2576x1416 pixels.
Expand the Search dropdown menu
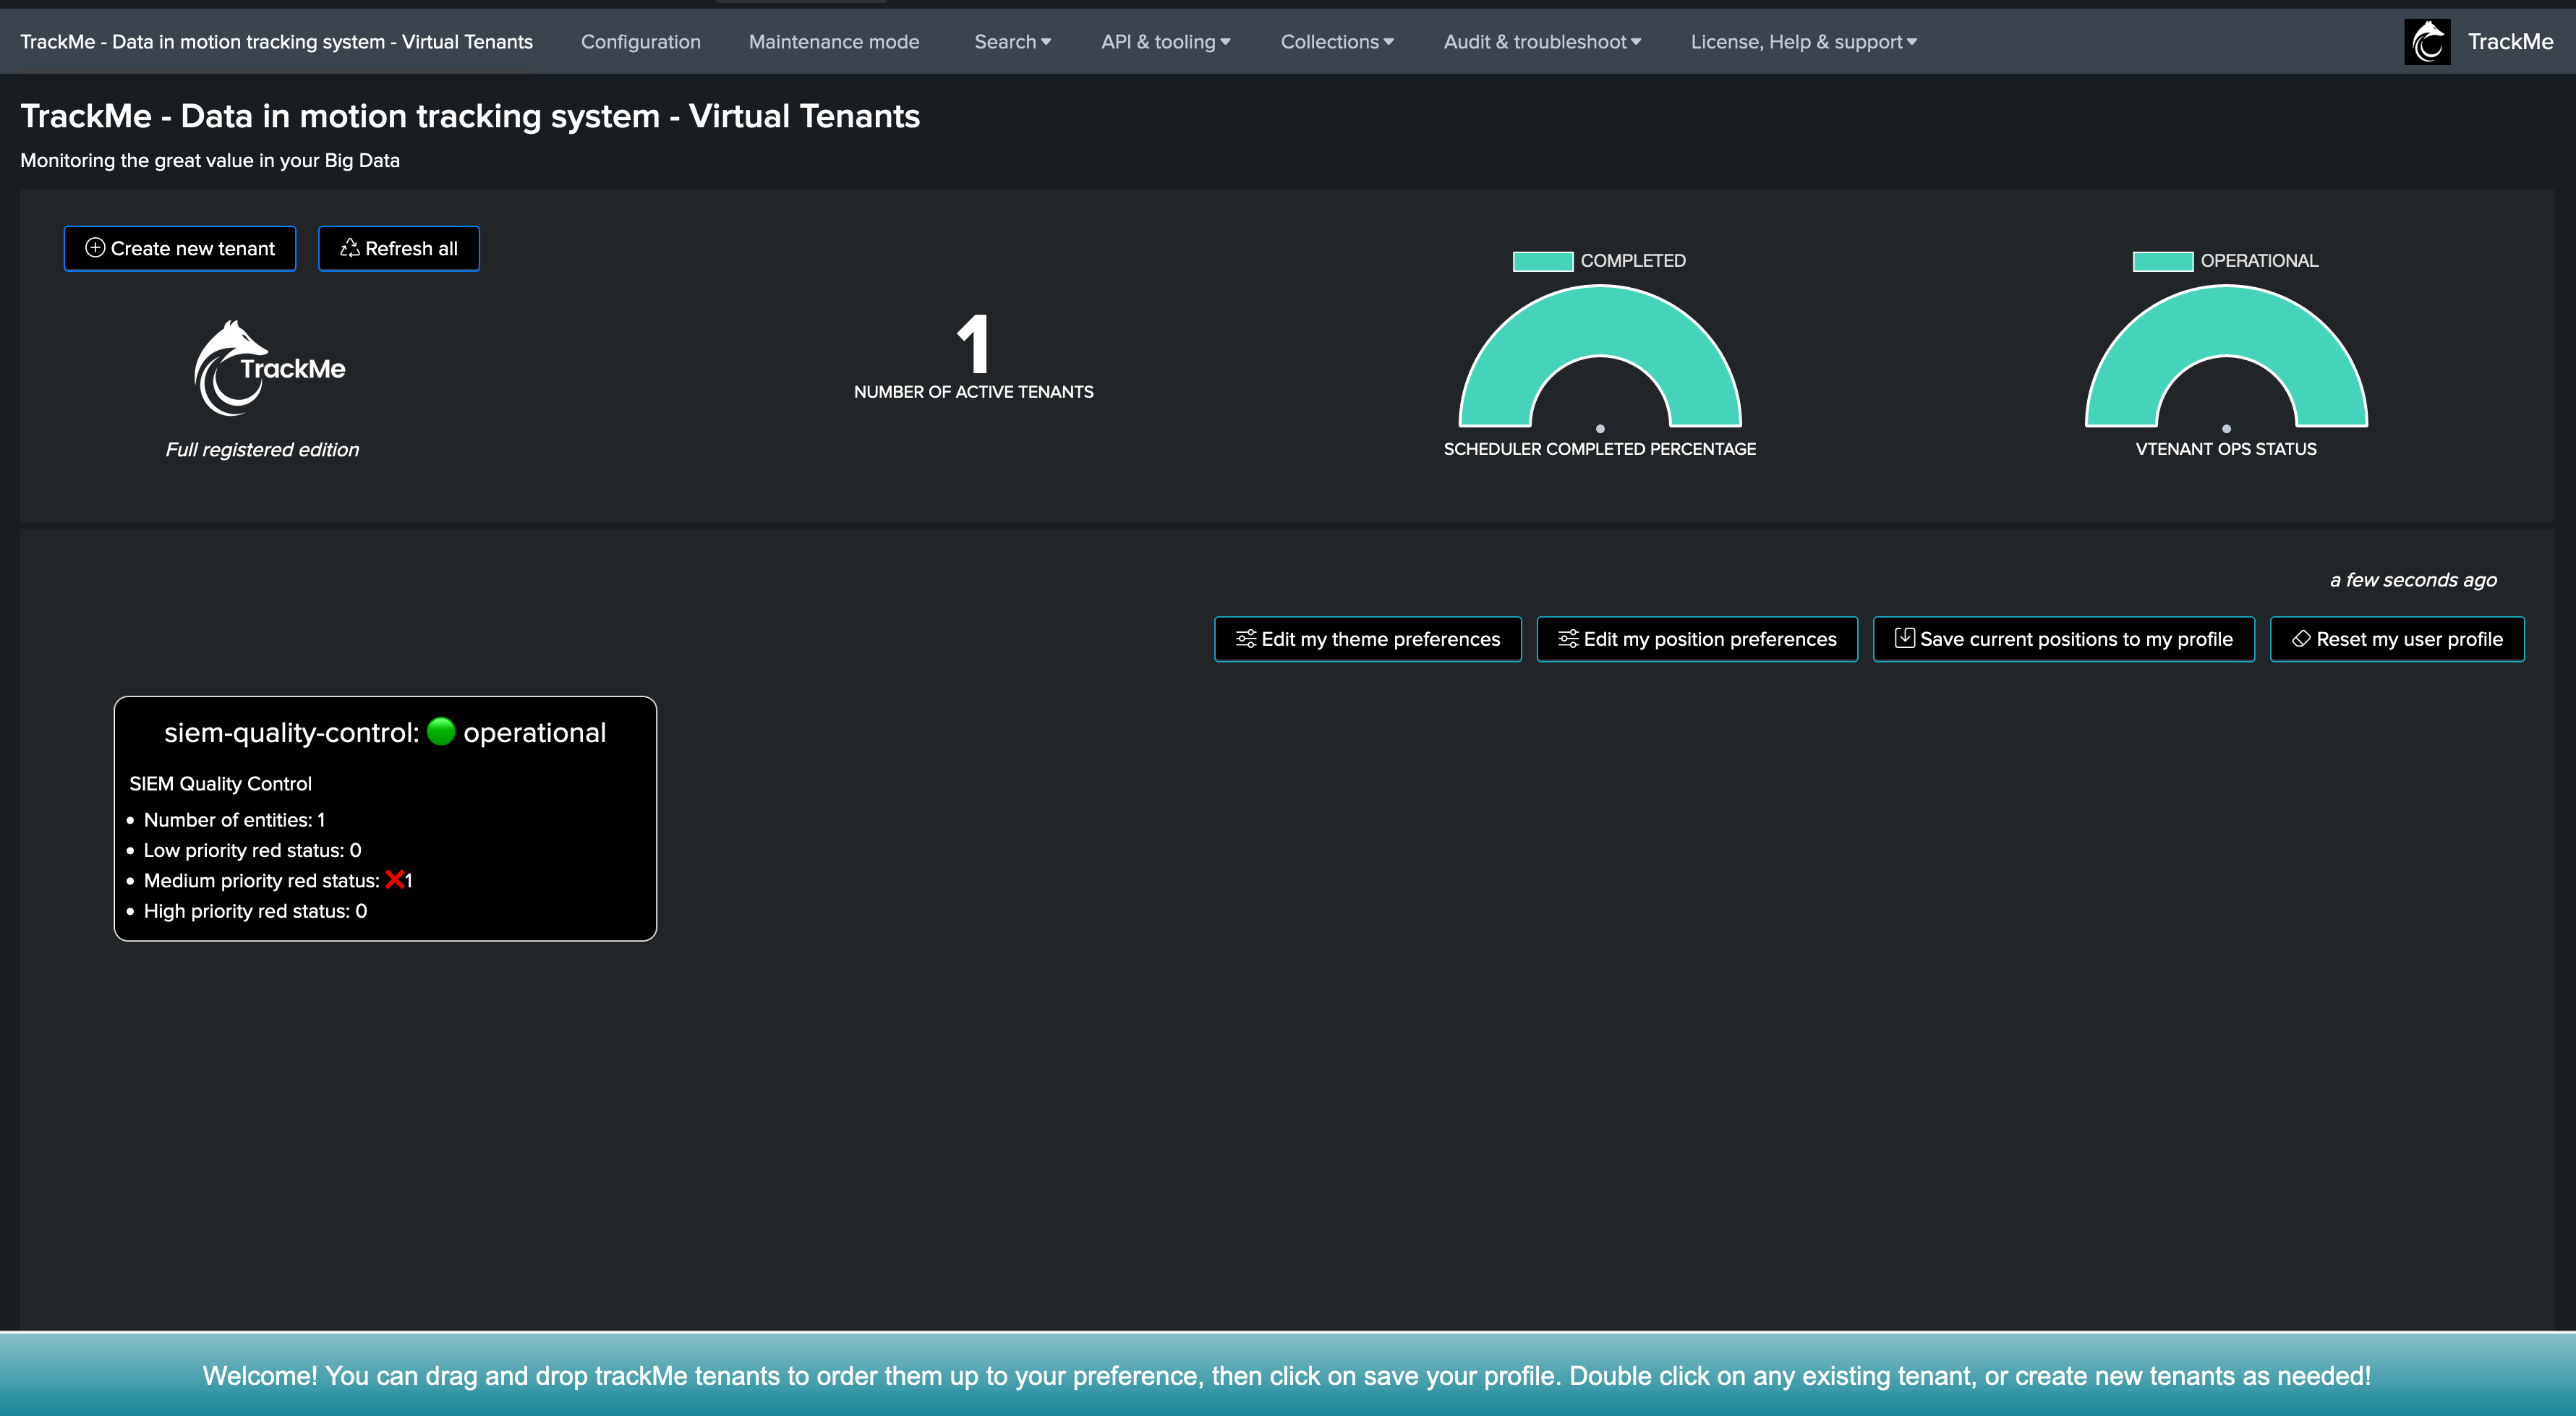click(1012, 42)
